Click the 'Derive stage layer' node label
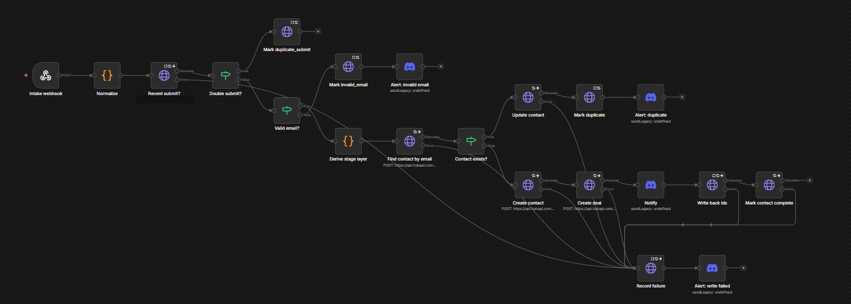Viewport: 851px width, 304px height. tap(348, 159)
